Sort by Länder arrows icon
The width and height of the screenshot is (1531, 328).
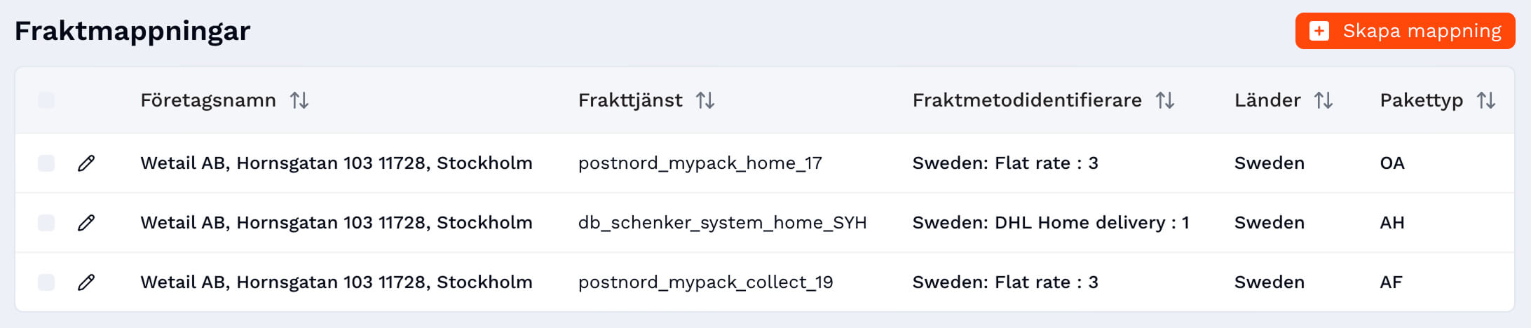coord(1324,100)
